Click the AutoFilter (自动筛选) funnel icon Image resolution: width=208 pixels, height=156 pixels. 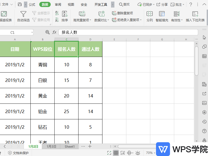click(x=23, y=14)
